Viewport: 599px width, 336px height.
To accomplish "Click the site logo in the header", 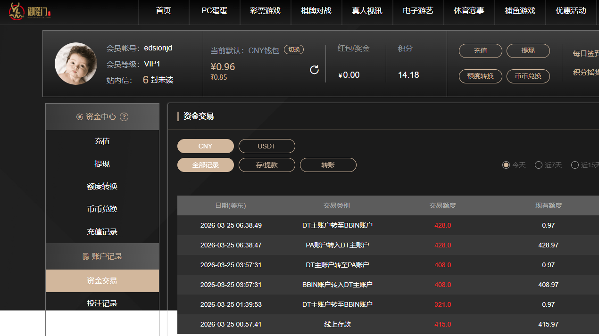I will click(29, 11).
